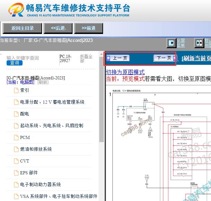Click the page icon beside PCM

pyautogui.click(x=16, y=138)
